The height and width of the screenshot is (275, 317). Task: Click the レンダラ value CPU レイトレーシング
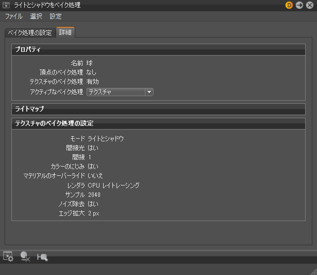point(114,185)
